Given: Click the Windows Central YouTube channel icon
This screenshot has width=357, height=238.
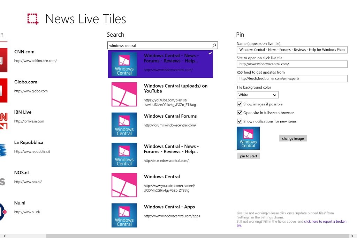Looking at the screenshot, I should [x=124, y=185].
